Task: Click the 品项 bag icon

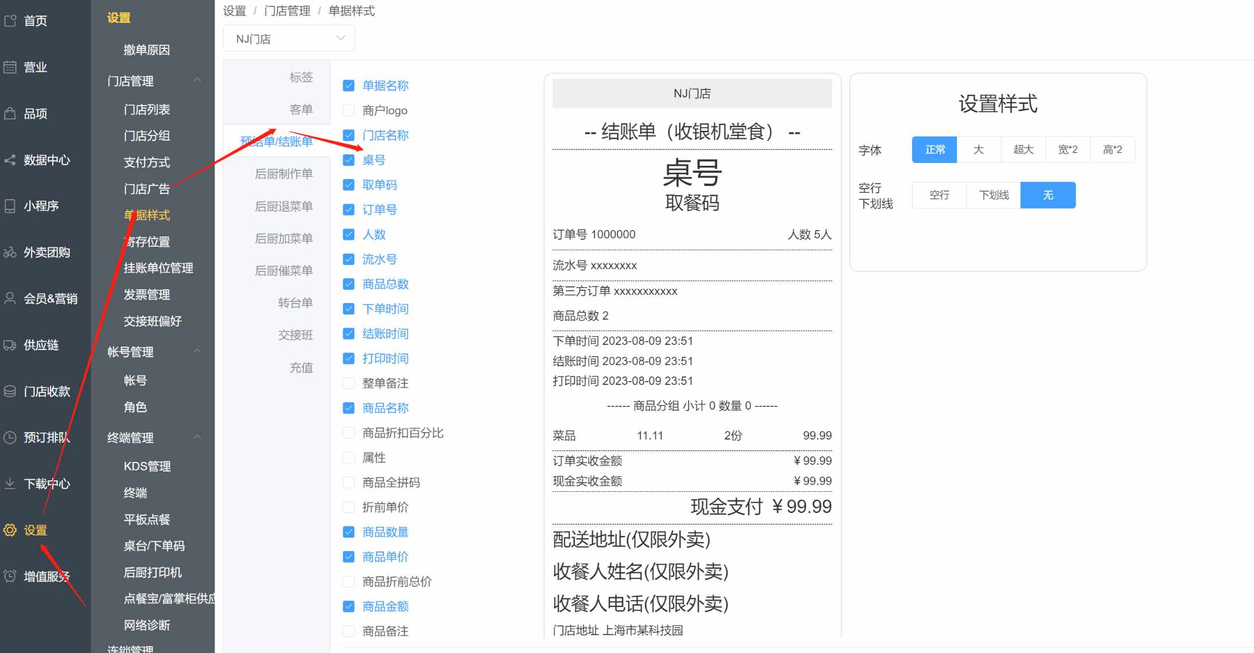Action: pyautogui.click(x=10, y=113)
